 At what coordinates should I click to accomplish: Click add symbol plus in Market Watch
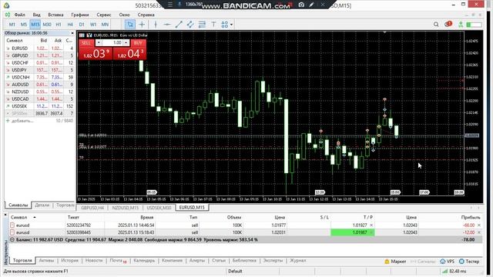pyautogui.click(x=8, y=121)
